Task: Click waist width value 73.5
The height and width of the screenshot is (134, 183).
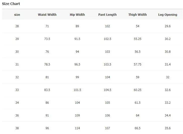Action: 47,39
